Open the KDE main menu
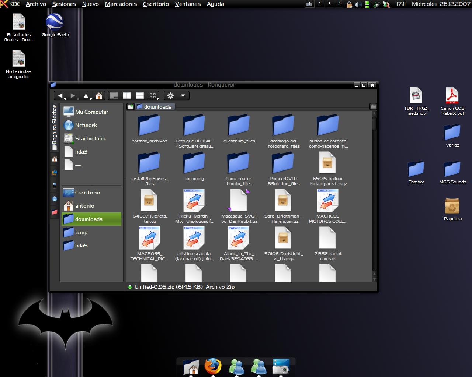The width and height of the screenshot is (472, 377). tap(11, 4)
